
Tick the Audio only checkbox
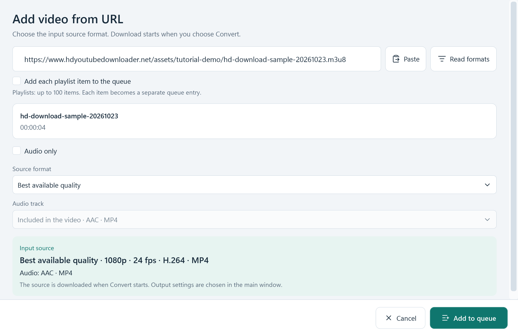click(x=17, y=151)
